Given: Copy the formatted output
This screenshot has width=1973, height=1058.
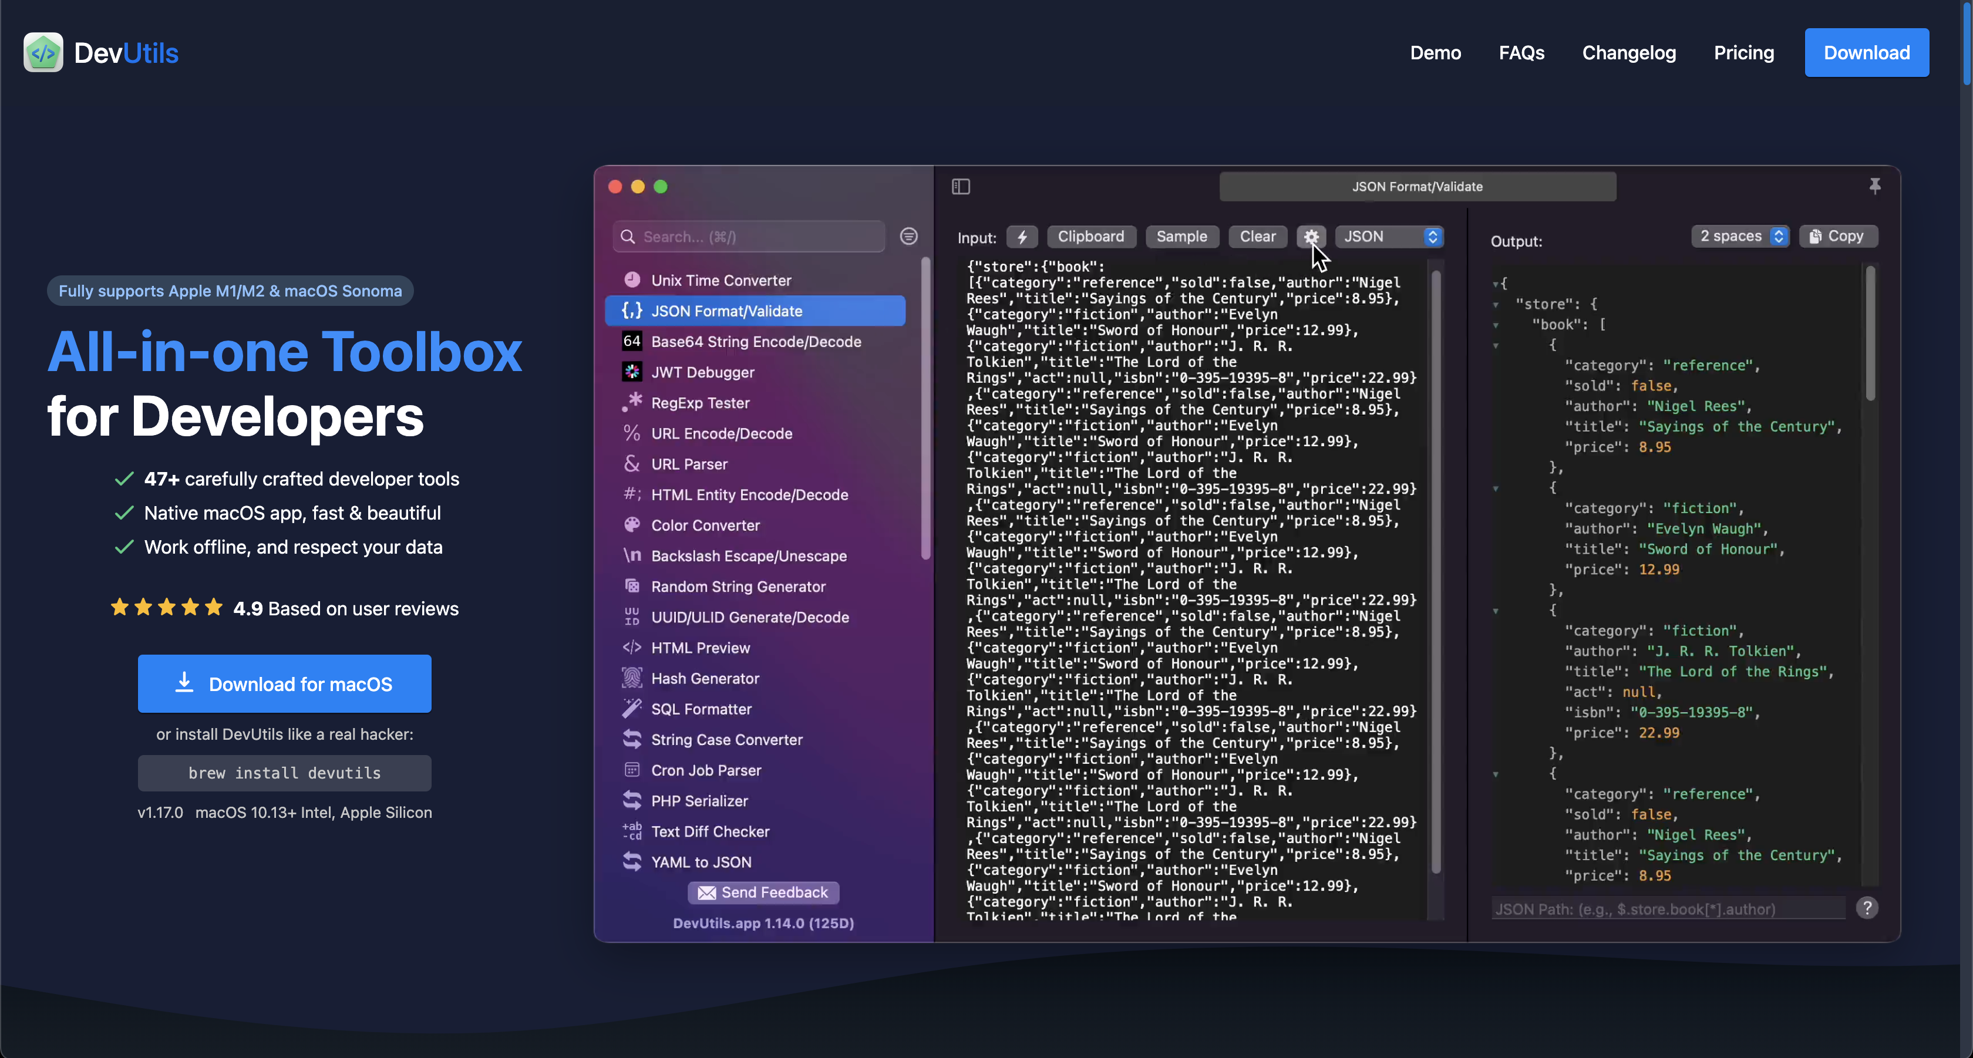Looking at the screenshot, I should pos(1837,236).
